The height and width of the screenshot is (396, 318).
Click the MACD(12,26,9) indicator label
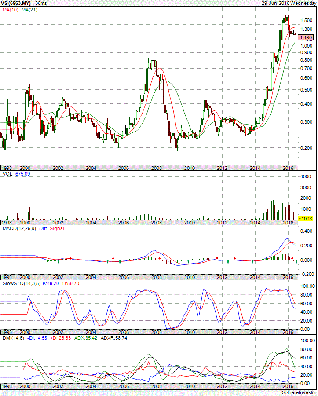(x=19, y=228)
